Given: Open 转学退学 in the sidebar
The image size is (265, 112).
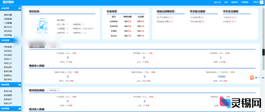Looking at the screenshot, I should [8, 67].
